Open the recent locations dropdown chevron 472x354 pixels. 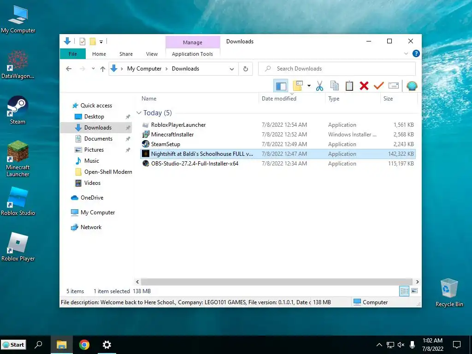click(93, 69)
